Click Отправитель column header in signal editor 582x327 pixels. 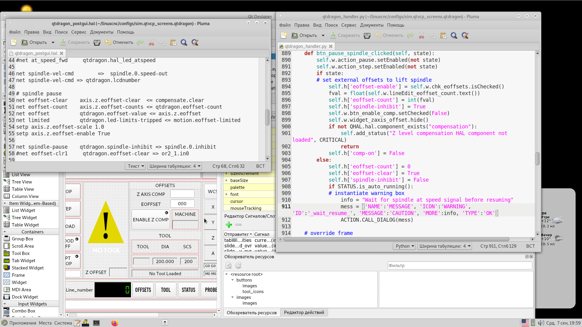[238, 234]
